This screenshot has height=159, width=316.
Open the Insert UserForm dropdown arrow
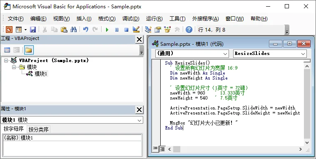(25, 30)
